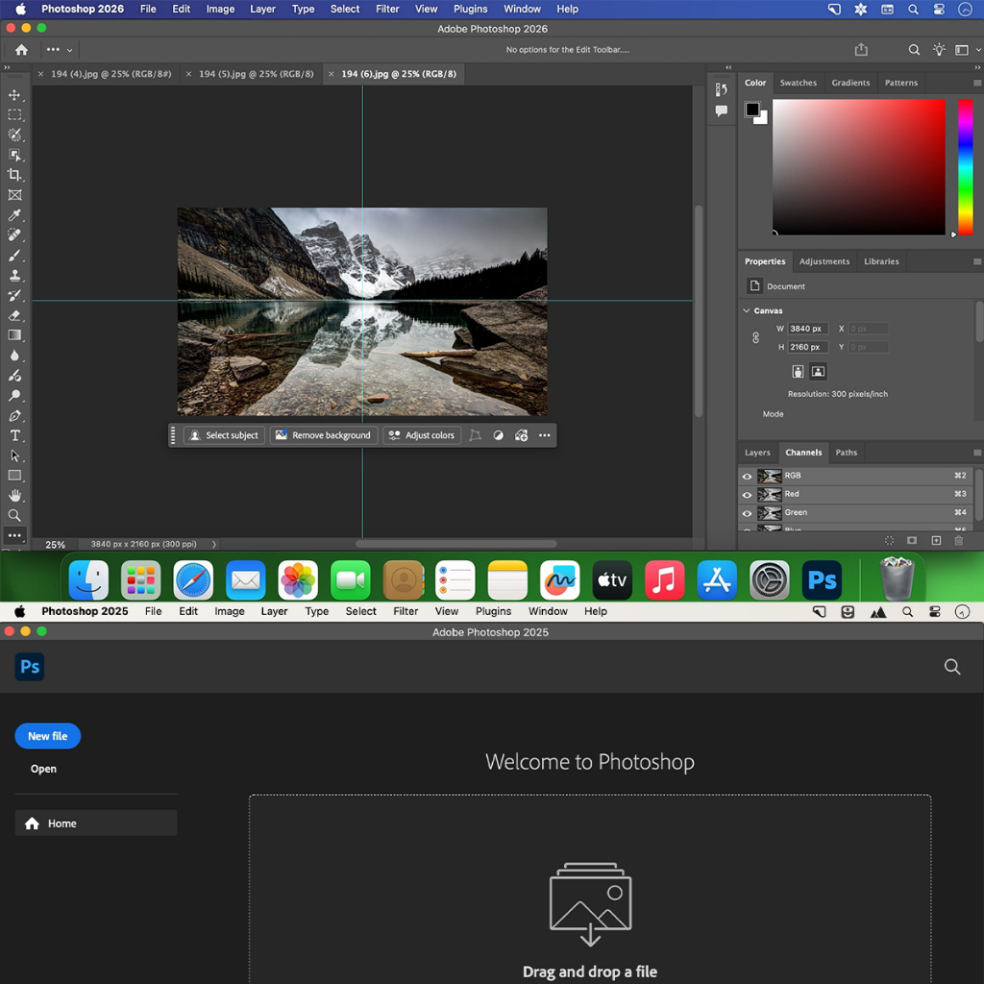The height and width of the screenshot is (984, 984).
Task: Select the Eraser tool
Action: tap(14, 315)
